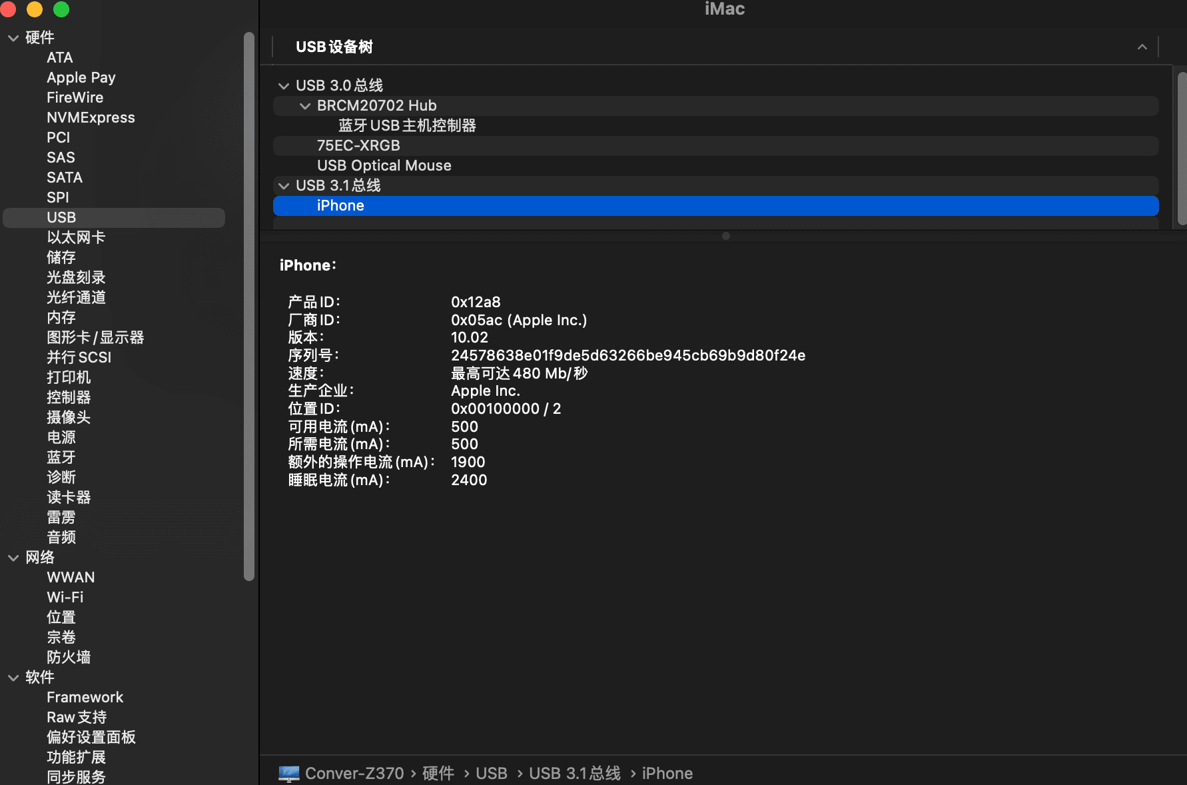Select 同步服务 in the sidebar
This screenshot has height=785, width=1187.
[76, 777]
